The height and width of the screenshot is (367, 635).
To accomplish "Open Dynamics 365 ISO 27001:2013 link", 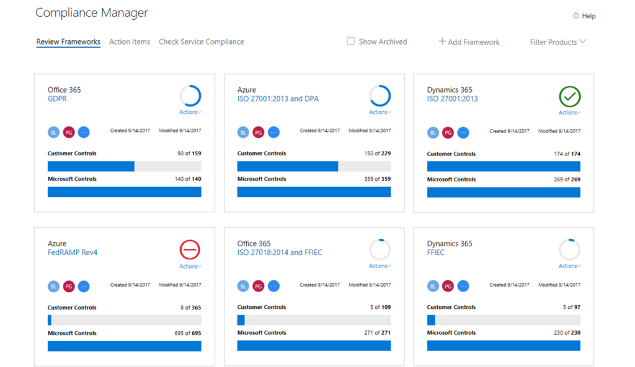I will 452,98.
